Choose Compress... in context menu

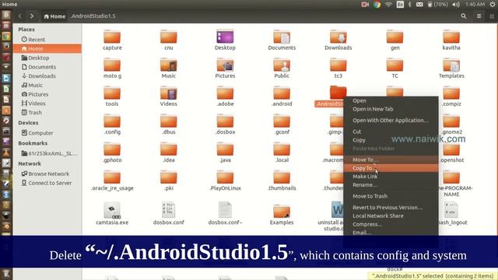391,224
